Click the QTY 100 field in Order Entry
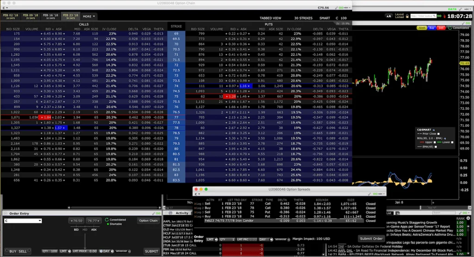This screenshot has height=257, width=474. [x=50, y=251]
